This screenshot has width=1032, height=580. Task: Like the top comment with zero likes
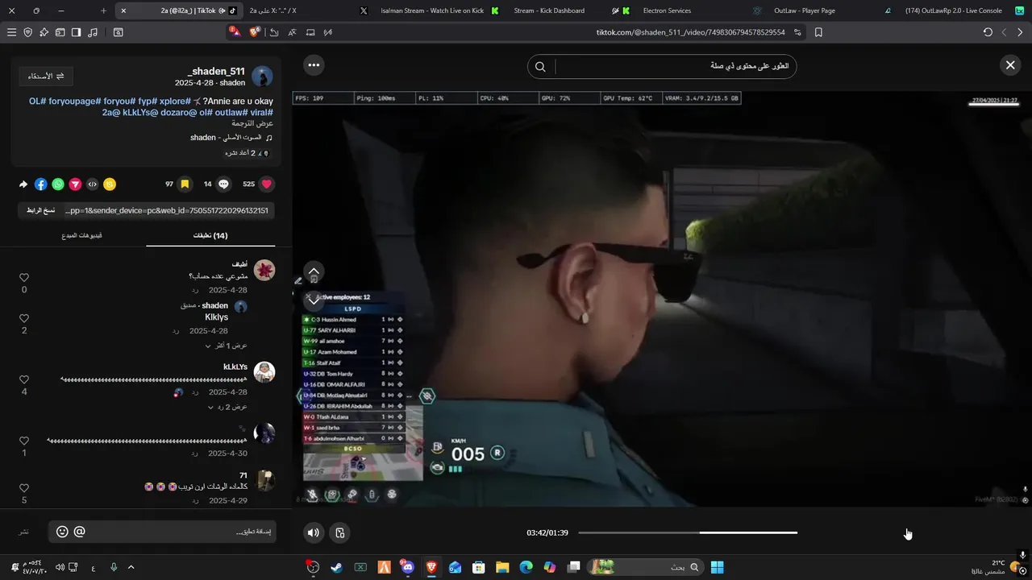tap(24, 277)
